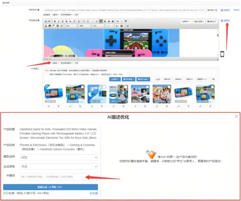Edit the second product image with pencil icon

click(x=70, y=106)
